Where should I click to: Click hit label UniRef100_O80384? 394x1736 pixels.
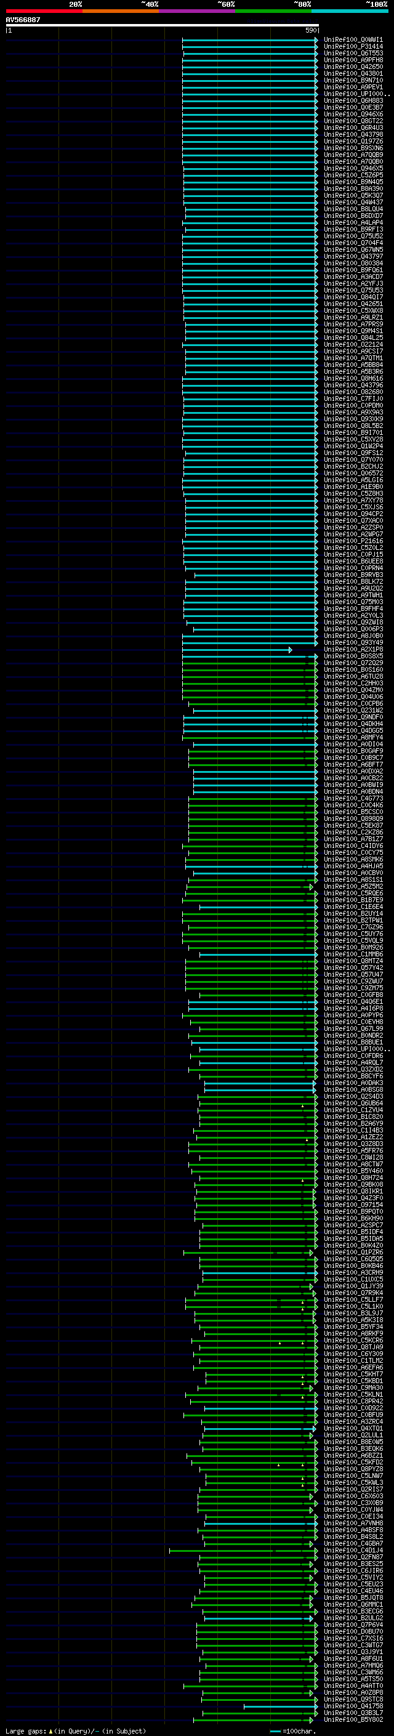353,263
